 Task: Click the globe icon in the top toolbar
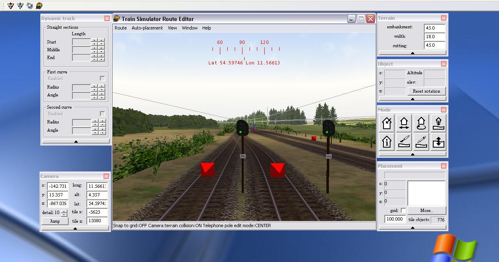[x=30, y=5]
